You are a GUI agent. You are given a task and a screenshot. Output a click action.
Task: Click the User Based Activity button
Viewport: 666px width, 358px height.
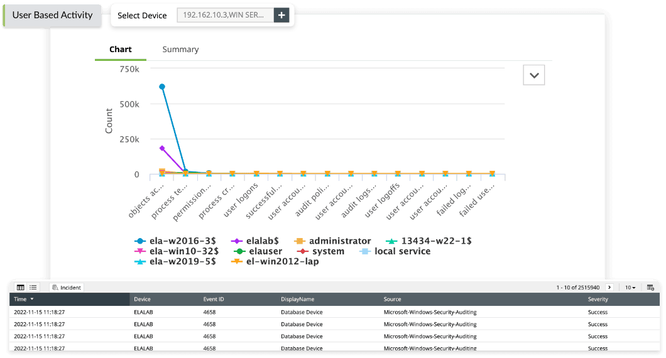click(x=52, y=15)
